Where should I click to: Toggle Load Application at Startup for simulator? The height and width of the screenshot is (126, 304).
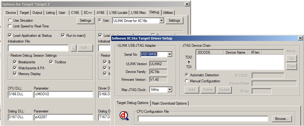(10, 36)
